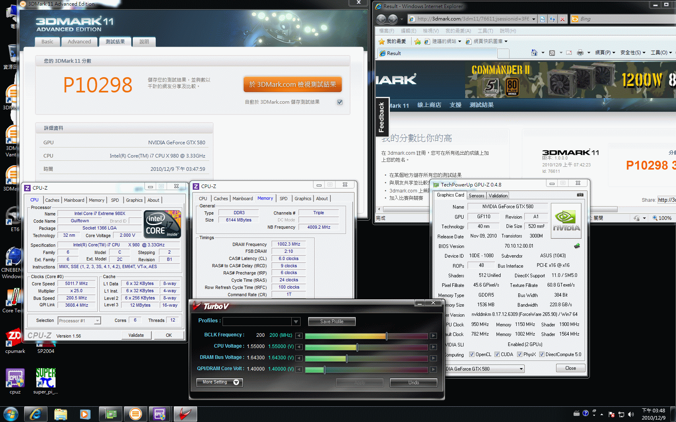Image resolution: width=676 pixels, height=422 pixels.
Task: Open the IE Page (網頁) menu dropdown
Action: tap(605, 53)
